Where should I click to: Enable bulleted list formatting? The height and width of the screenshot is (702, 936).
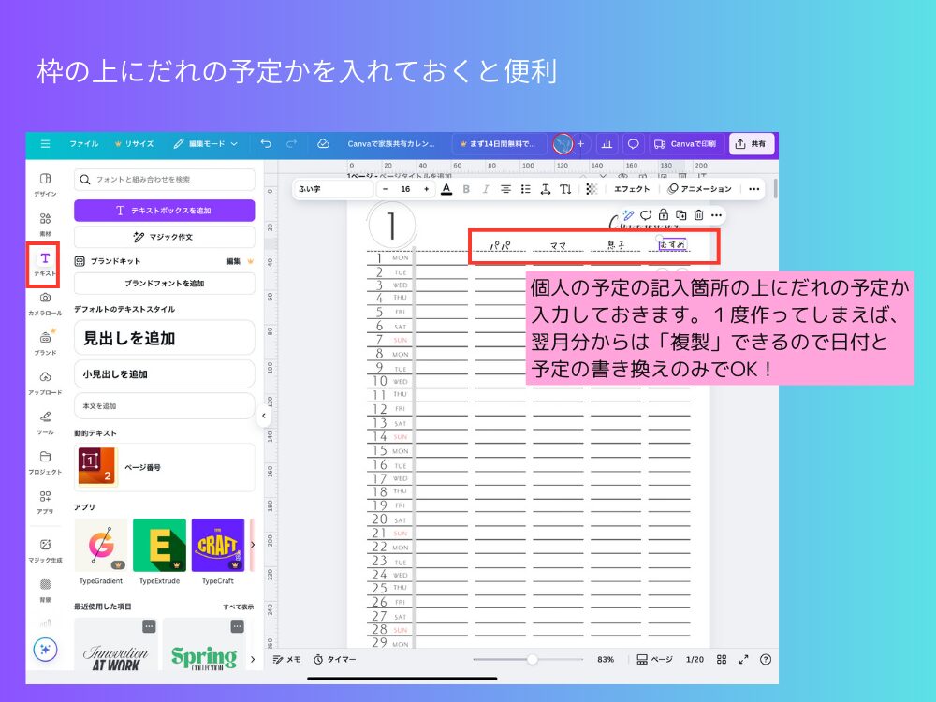(x=525, y=189)
